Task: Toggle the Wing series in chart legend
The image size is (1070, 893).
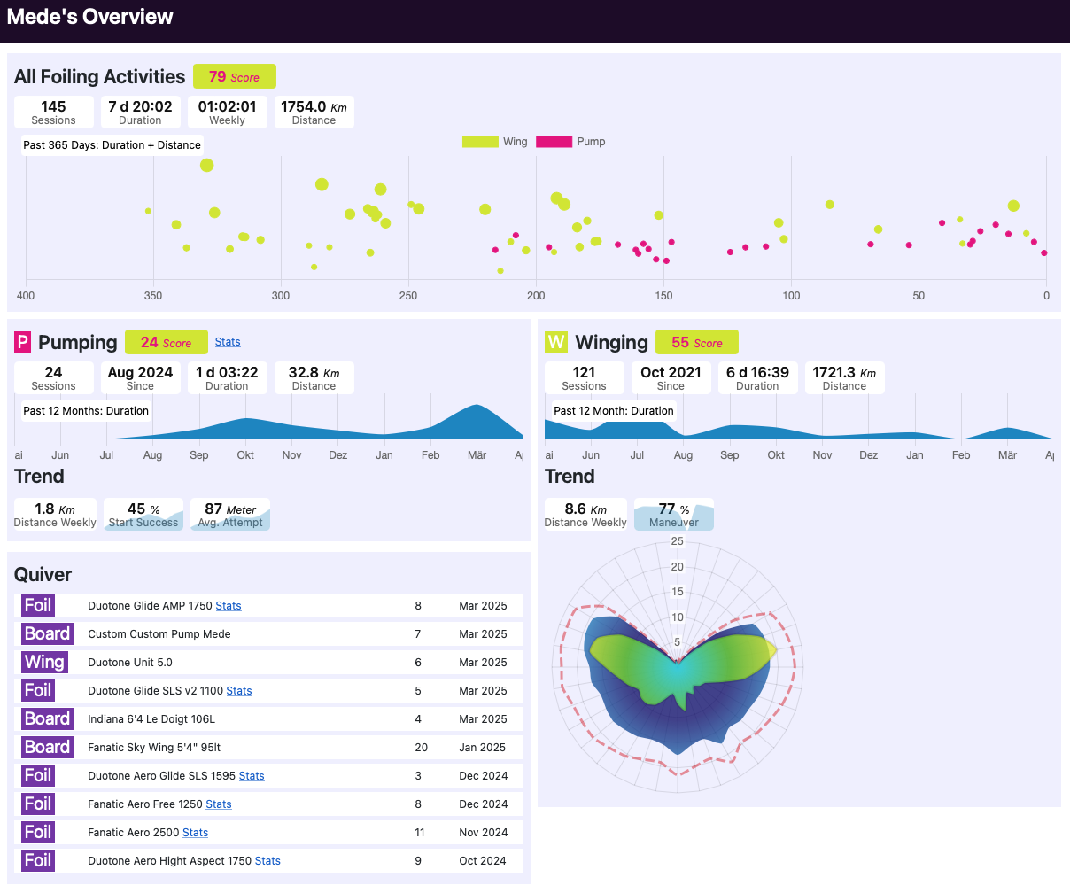Action: point(494,142)
